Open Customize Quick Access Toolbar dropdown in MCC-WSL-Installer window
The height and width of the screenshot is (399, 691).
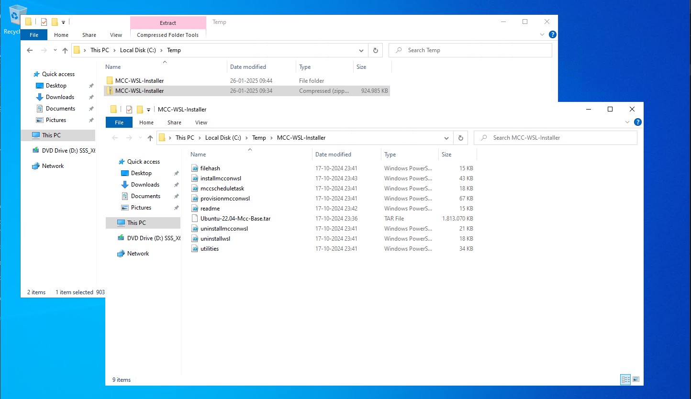tap(149, 110)
